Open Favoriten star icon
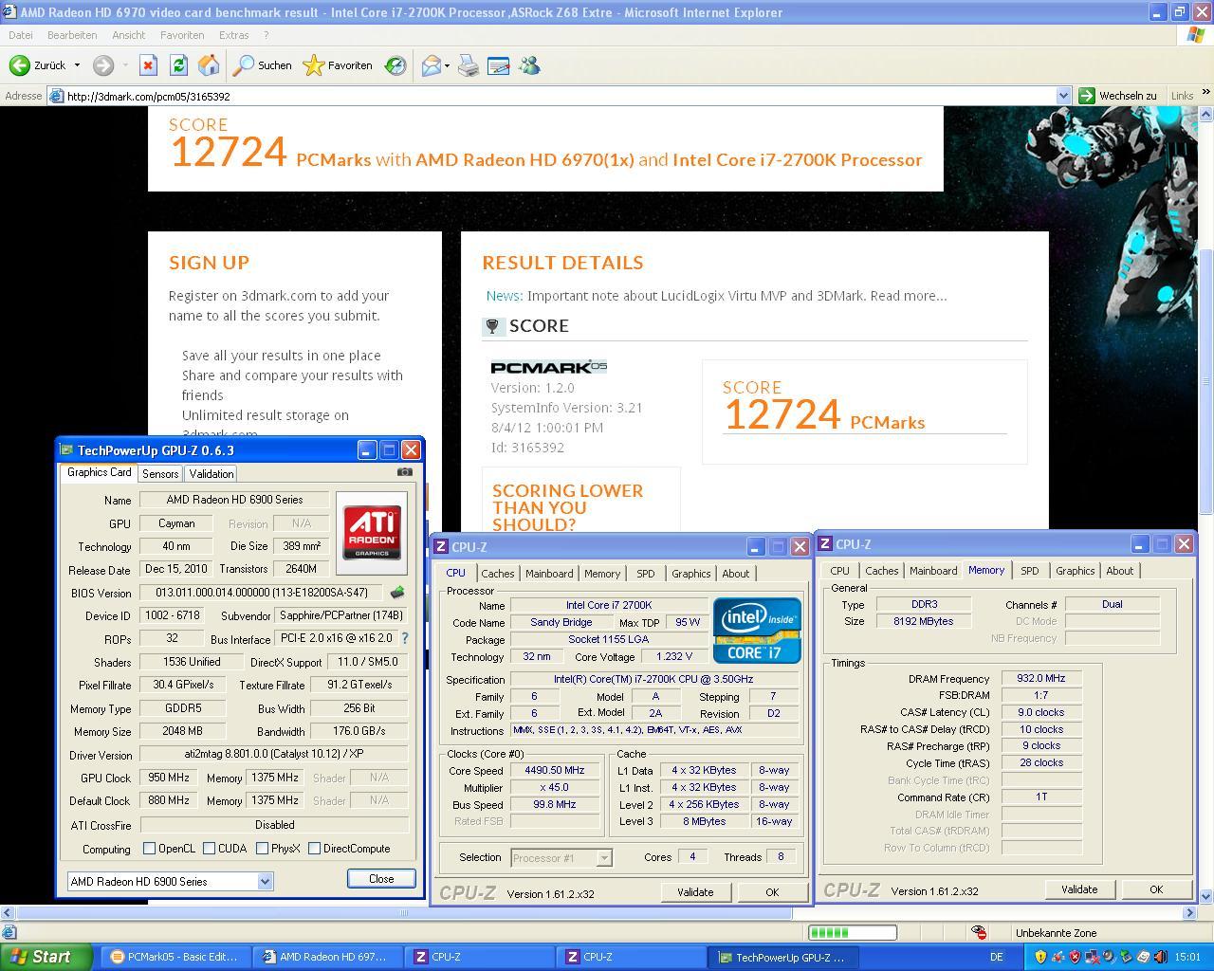The height and width of the screenshot is (971, 1214). [313, 65]
